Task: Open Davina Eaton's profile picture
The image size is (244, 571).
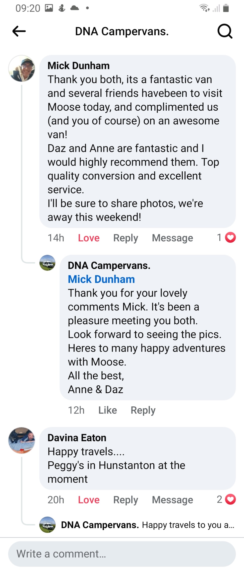Action: (22, 440)
